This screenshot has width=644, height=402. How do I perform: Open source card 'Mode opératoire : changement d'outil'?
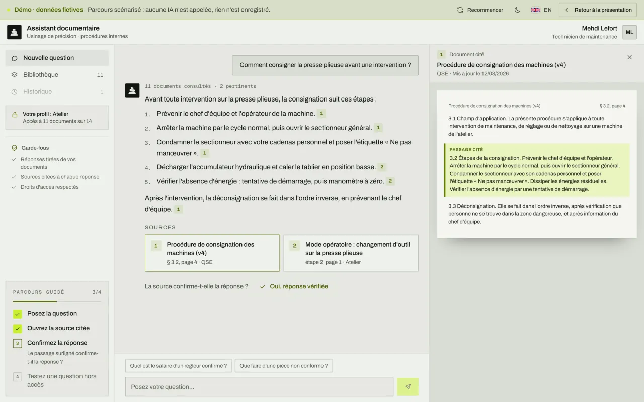pyautogui.click(x=351, y=253)
